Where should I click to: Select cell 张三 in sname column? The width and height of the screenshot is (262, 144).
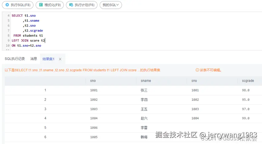pos(144,90)
